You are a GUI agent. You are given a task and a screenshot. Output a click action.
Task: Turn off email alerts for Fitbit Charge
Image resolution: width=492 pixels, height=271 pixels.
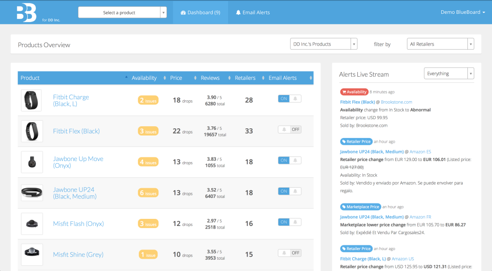click(x=290, y=99)
